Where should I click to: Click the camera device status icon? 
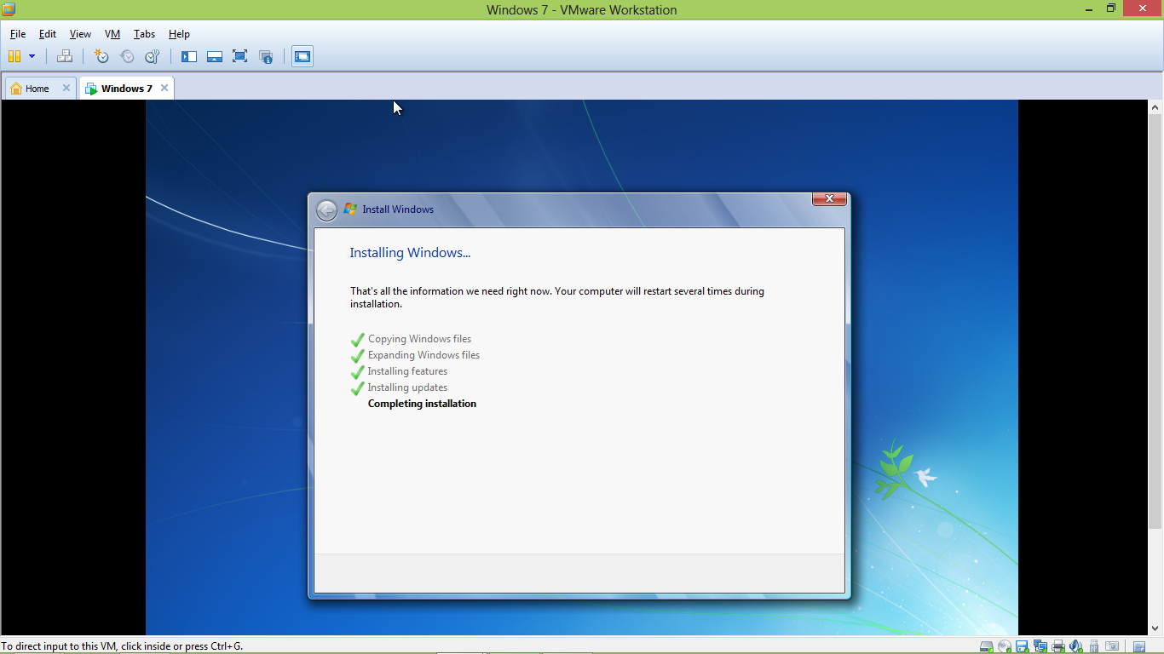tap(1112, 646)
